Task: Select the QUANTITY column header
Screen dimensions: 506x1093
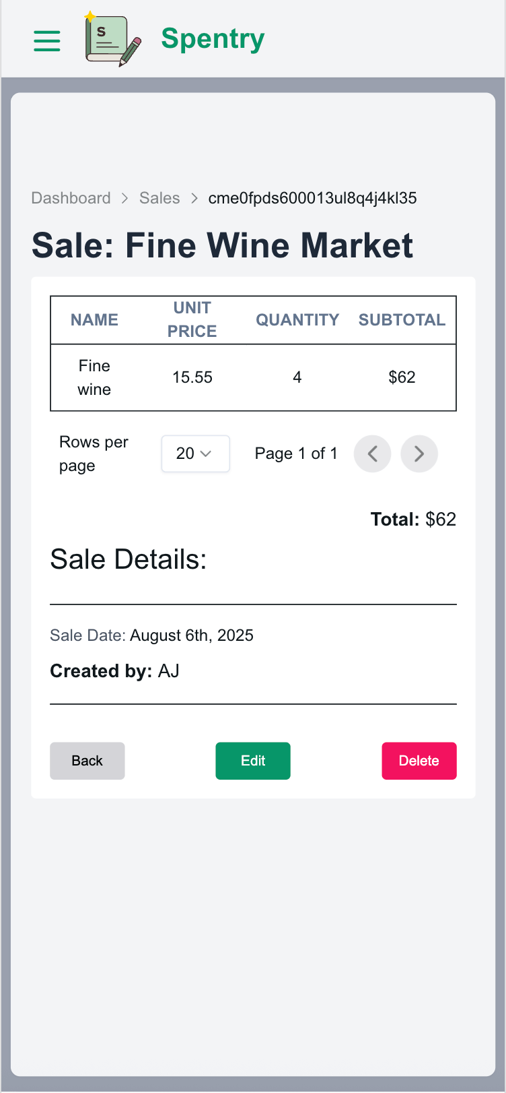Action: click(297, 319)
